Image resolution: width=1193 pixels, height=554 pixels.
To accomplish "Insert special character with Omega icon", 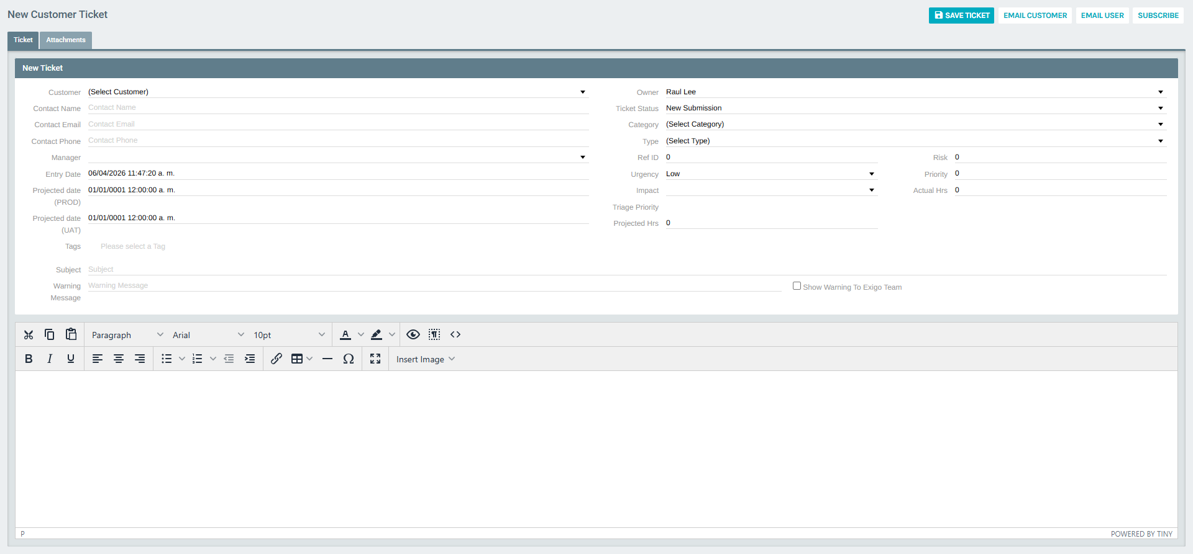I will [x=349, y=359].
